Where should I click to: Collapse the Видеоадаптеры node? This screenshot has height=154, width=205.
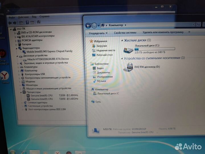(x=17, y=48)
